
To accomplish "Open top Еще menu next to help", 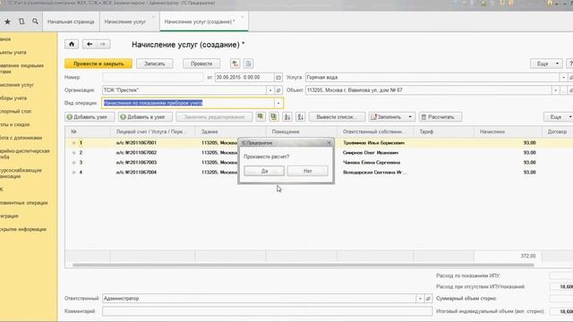I will point(546,64).
